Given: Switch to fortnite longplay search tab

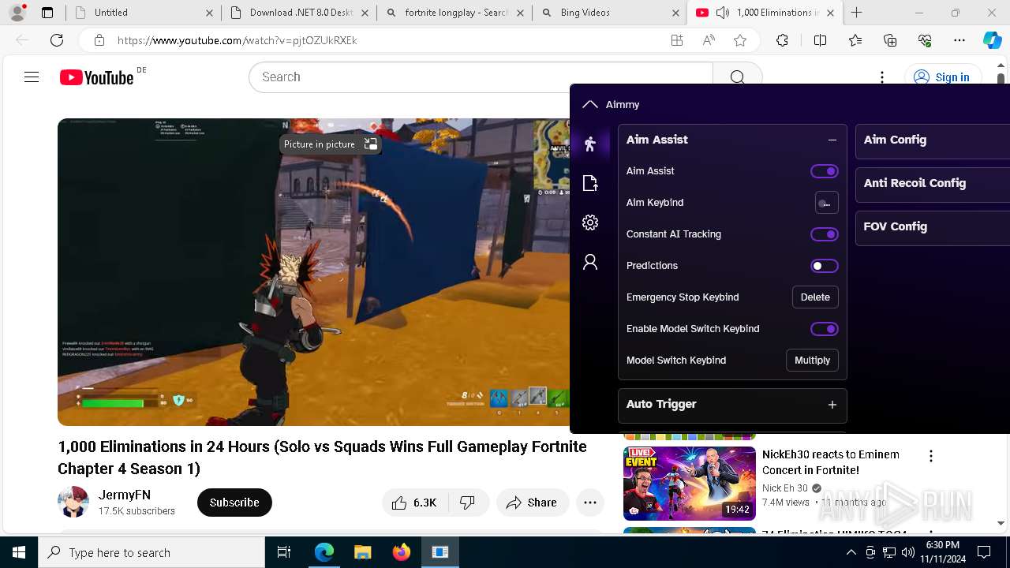Looking at the screenshot, I should point(454,13).
